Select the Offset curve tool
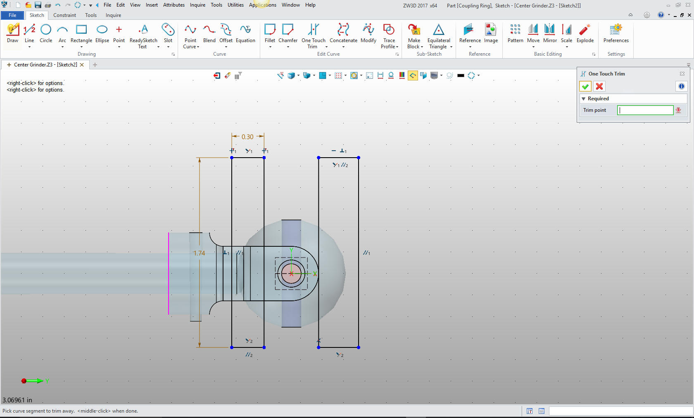 (x=226, y=33)
